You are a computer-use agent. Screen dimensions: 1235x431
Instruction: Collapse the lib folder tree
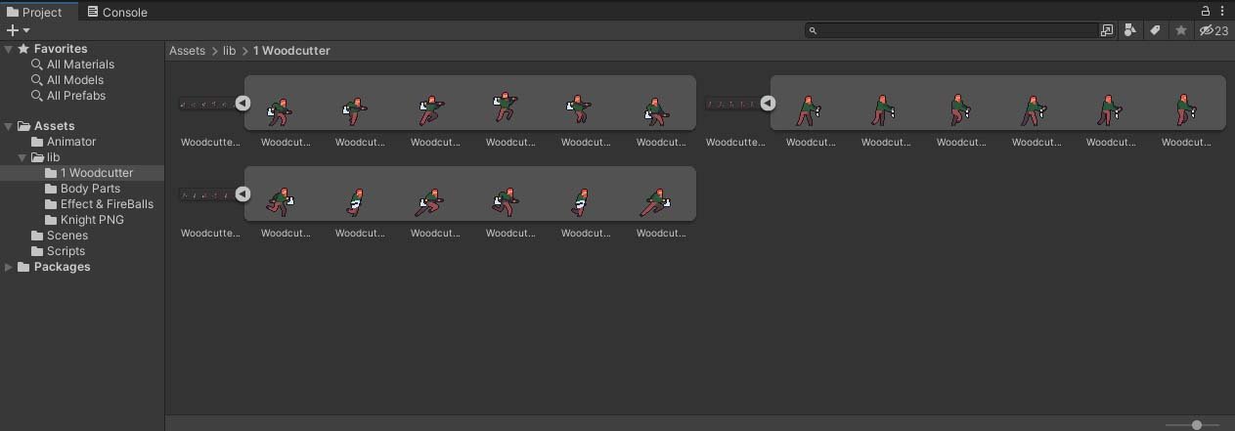pyautogui.click(x=22, y=157)
